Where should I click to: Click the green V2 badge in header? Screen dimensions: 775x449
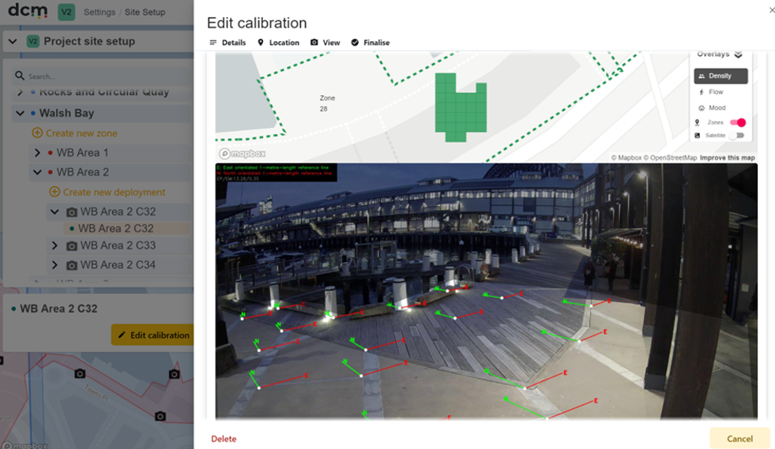[x=66, y=12]
